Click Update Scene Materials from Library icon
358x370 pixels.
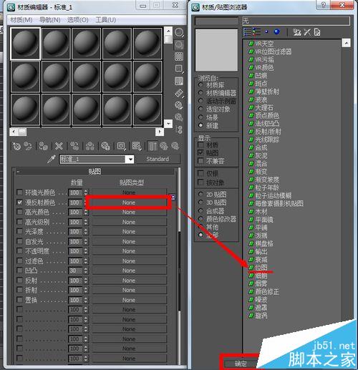(x=297, y=32)
